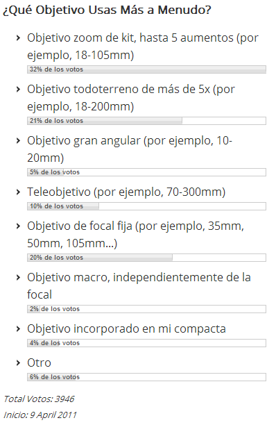The height and width of the screenshot is (425, 276).
Task: Click chevron bullet beside Otro
Action: pyautogui.click(x=18, y=363)
